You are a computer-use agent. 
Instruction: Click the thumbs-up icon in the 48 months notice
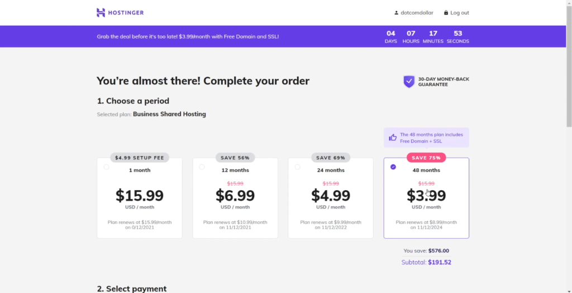(393, 138)
